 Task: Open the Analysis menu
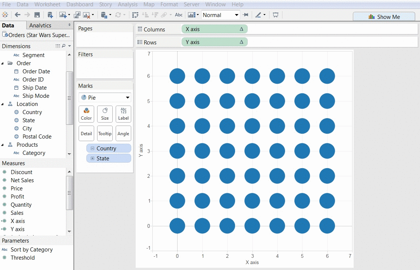tap(128, 4)
